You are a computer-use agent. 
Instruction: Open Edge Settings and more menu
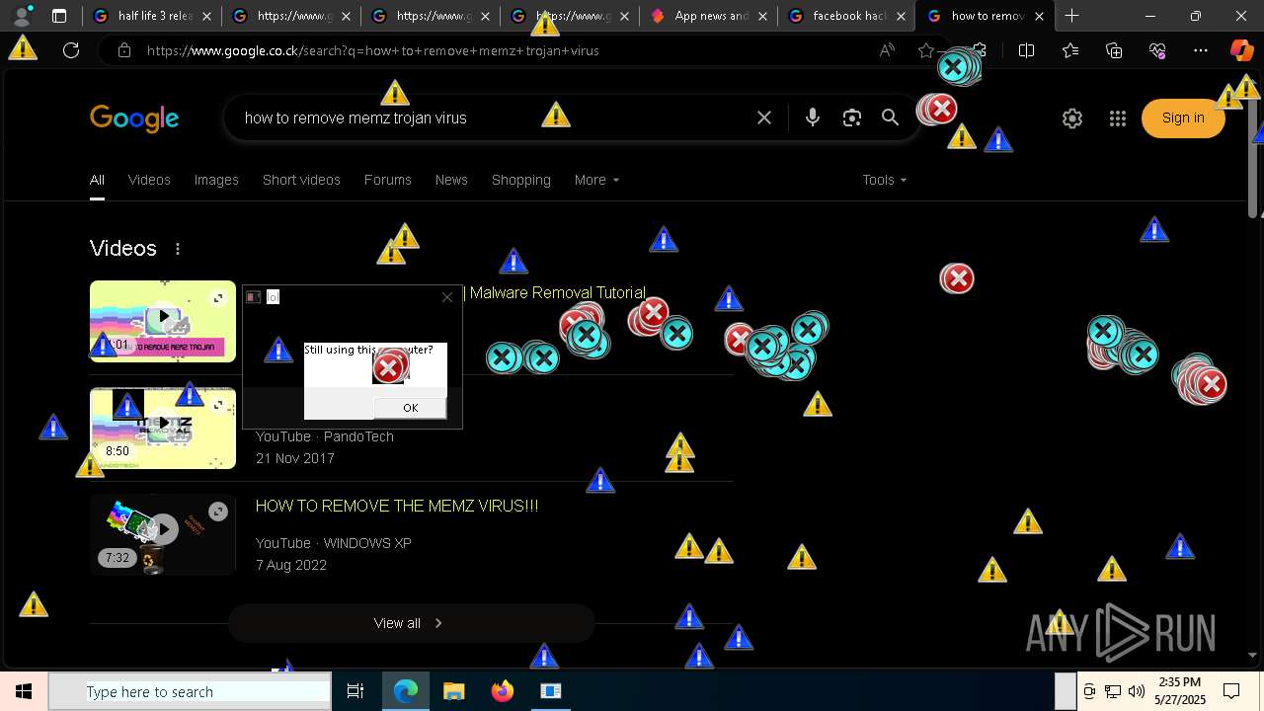tap(1201, 50)
